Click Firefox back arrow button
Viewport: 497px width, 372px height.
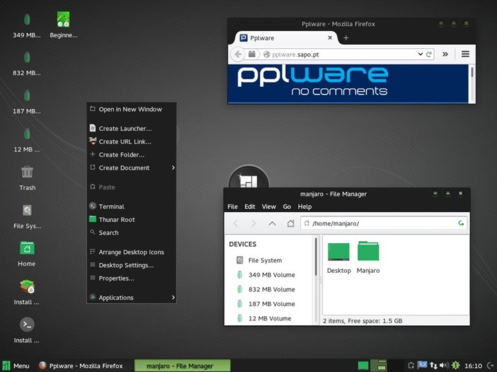click(x=237, y=54)
